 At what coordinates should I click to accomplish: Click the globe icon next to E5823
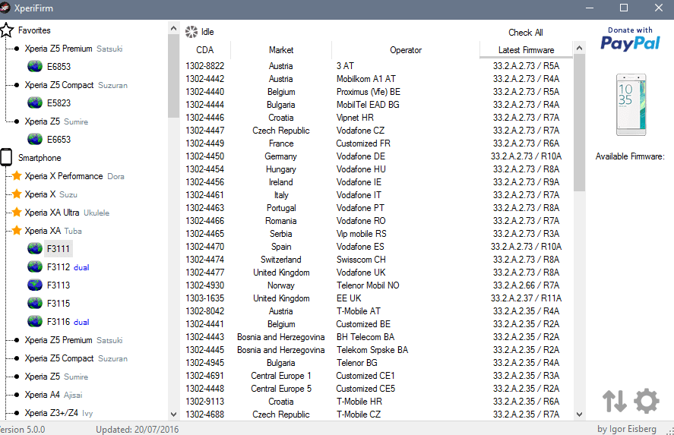coord(35,103)
